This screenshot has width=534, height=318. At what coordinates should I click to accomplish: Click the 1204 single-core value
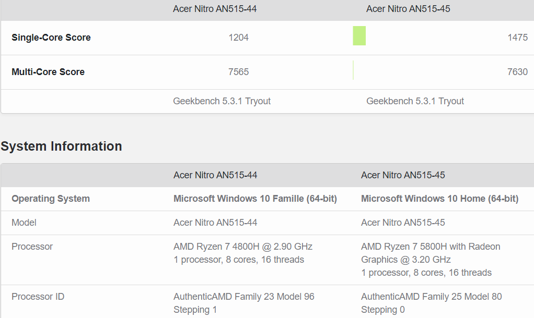pyautogui.click(x=238, y=38)
